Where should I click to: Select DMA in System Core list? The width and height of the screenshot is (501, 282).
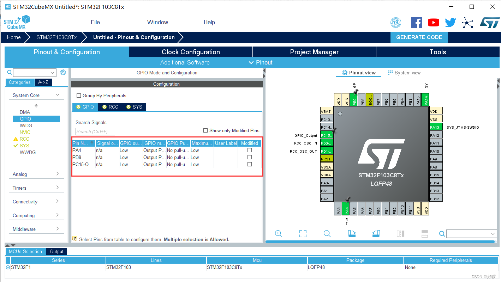tap(25, 112)
